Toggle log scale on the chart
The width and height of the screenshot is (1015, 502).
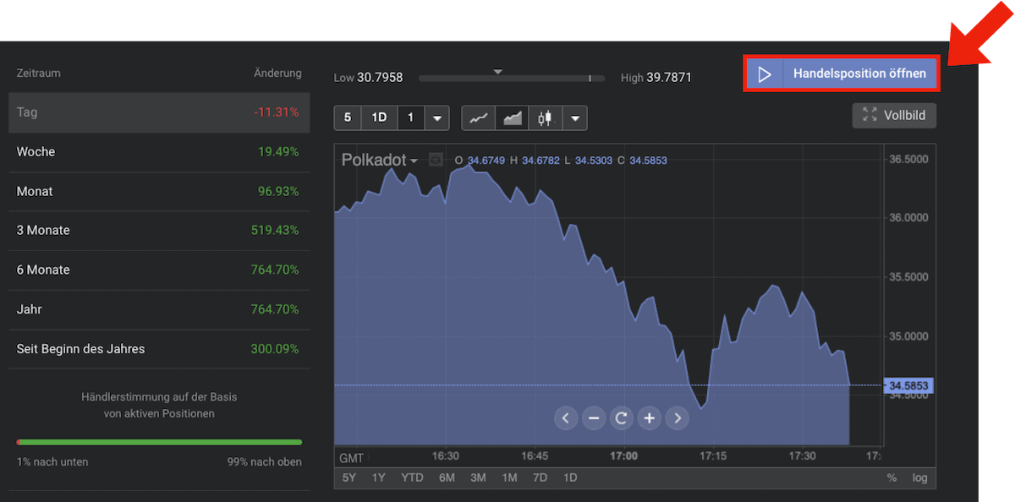919,477
